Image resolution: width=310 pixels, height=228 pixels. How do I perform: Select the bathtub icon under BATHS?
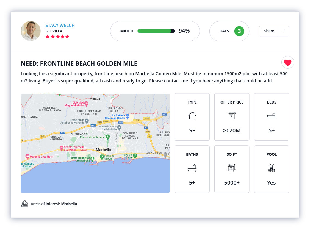tap(192, 168)
